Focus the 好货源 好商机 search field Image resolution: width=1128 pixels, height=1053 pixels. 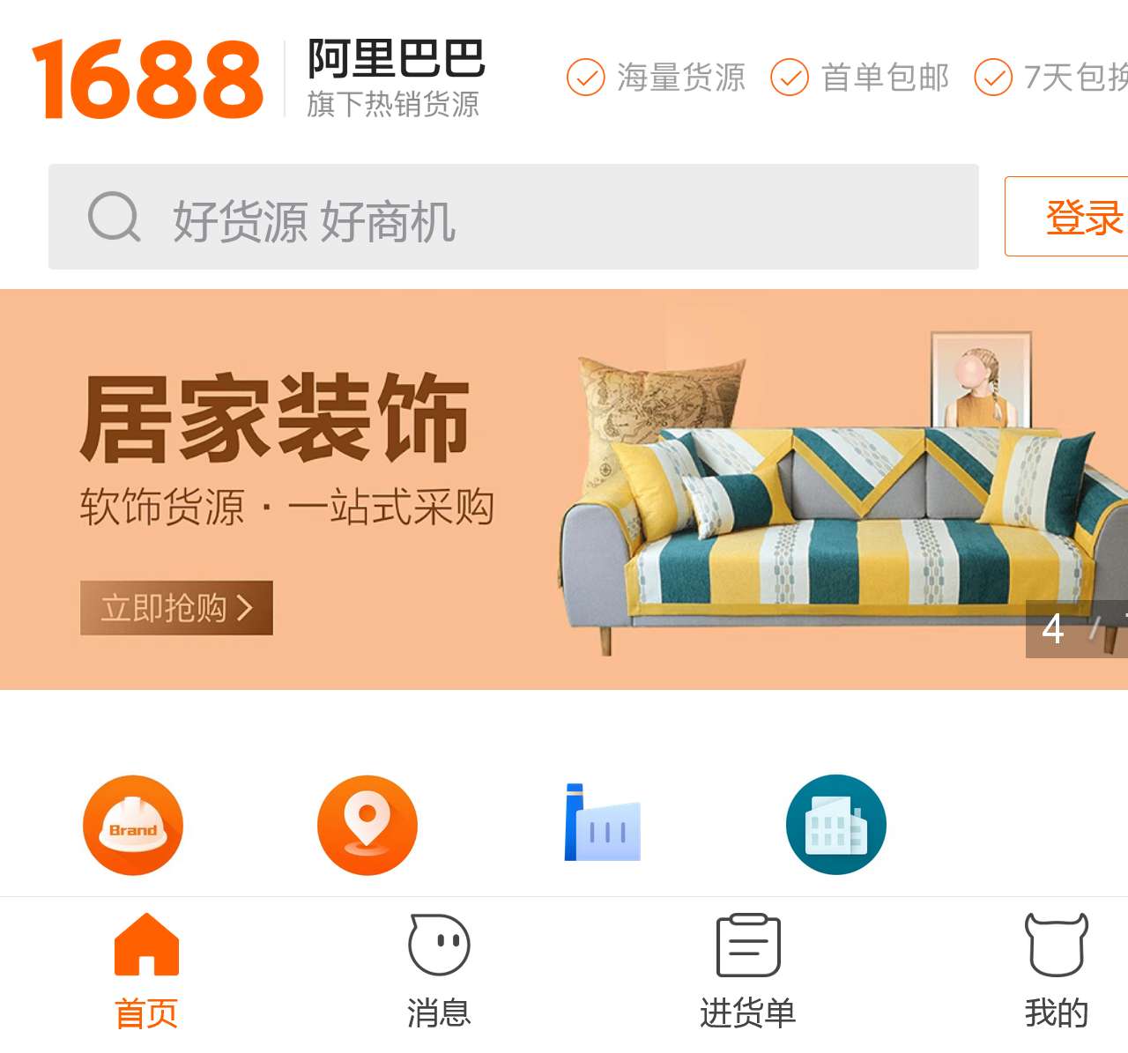tap(514, 217)
